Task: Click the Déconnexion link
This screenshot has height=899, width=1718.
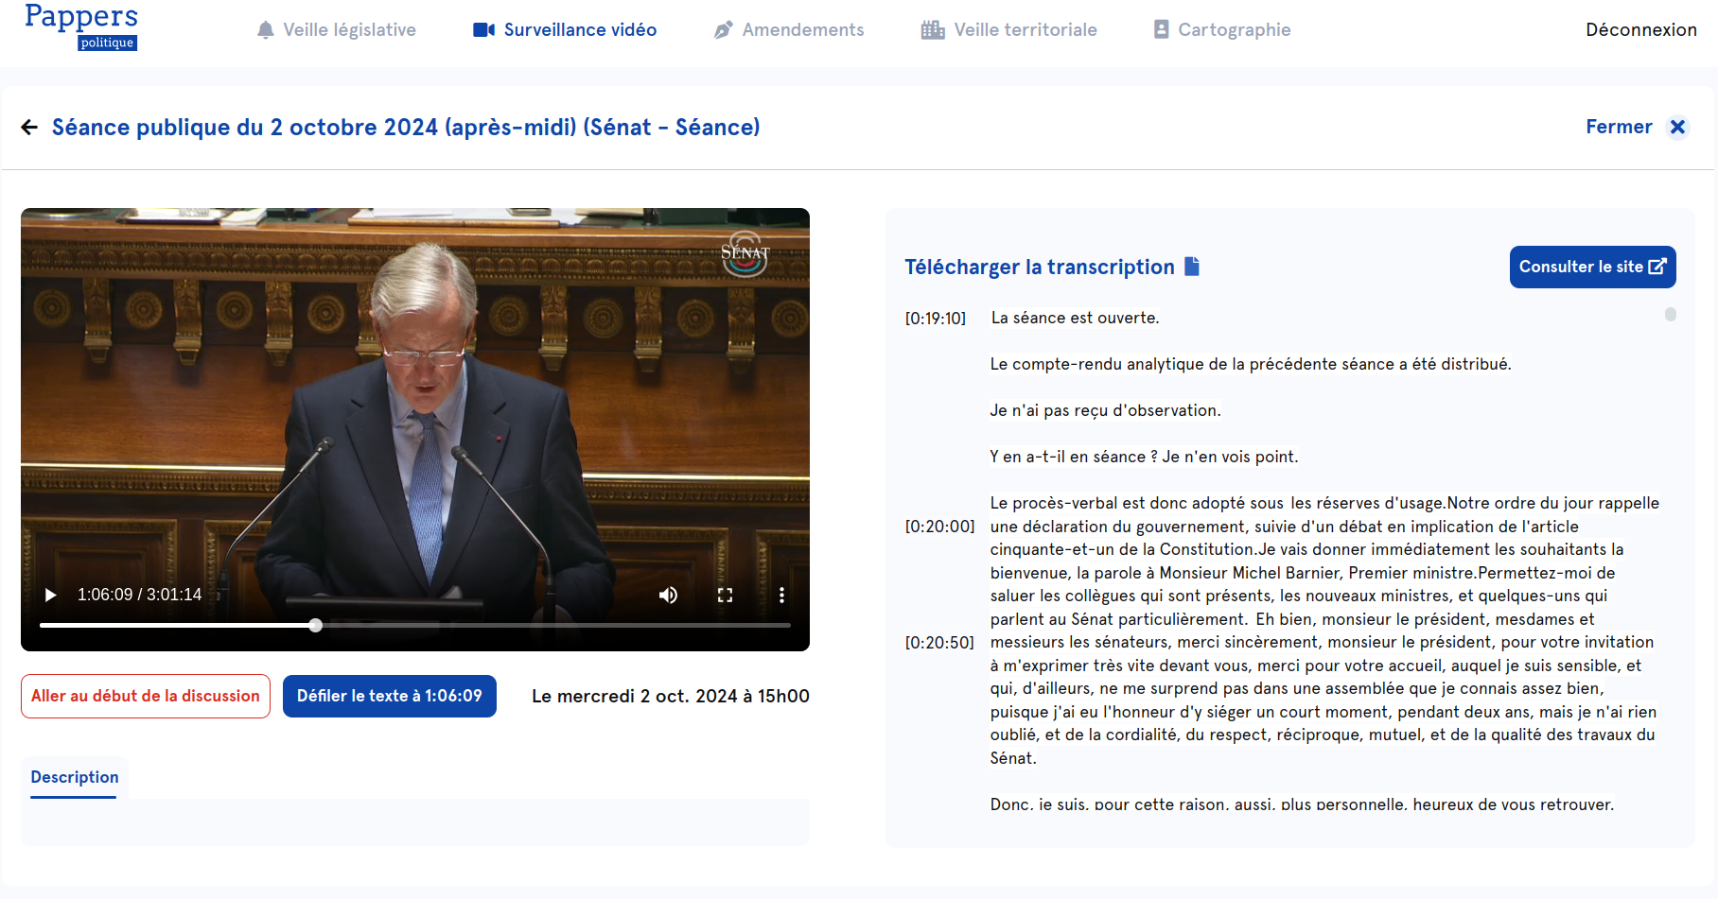Action: pyautogui.click(x=1641, y=30)
